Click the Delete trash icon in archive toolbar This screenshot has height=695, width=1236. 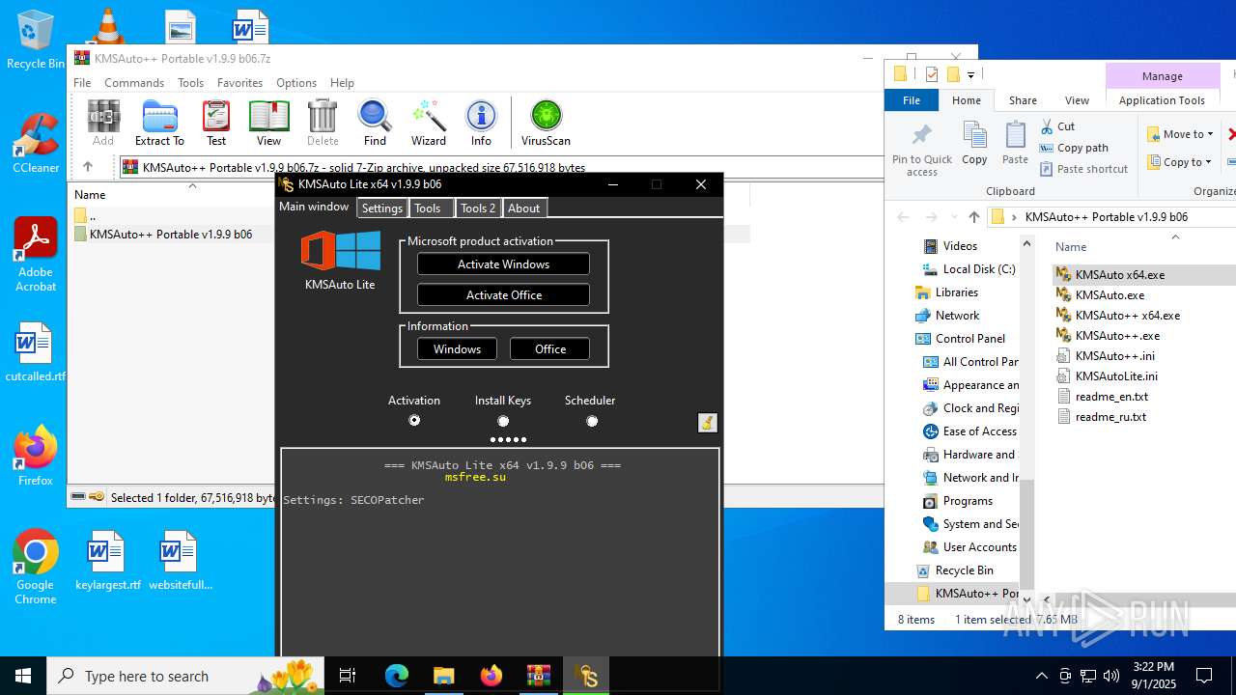tap(323, 123)
